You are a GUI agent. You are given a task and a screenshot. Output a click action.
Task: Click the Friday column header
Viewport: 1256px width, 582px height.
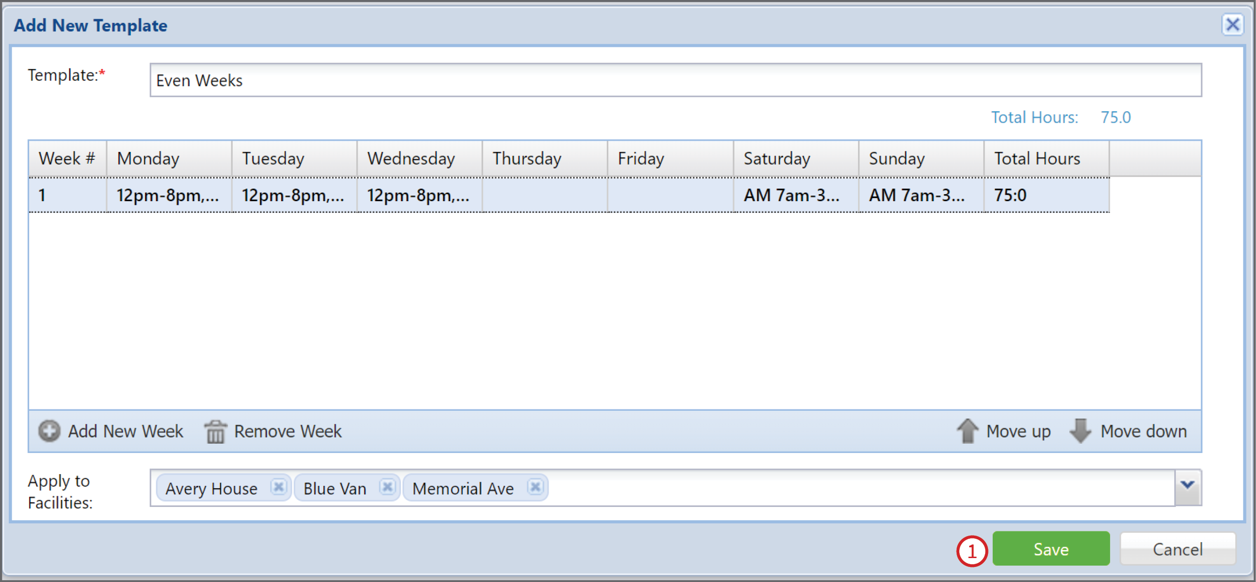pyautogui.click(x=670, y=159)
